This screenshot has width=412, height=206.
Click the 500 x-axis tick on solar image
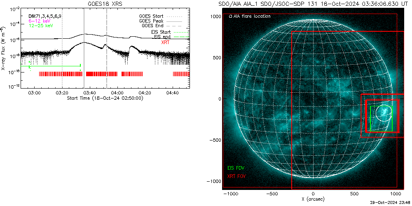354,193
